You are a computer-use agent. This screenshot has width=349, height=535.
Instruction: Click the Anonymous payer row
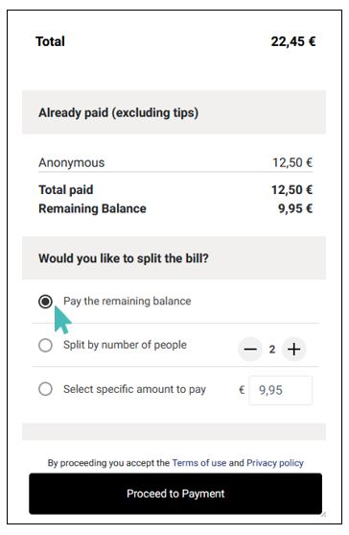(x=175, y=162)
